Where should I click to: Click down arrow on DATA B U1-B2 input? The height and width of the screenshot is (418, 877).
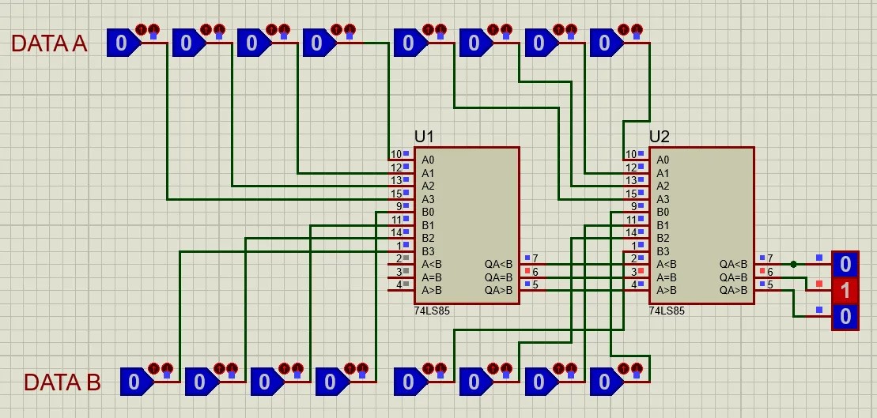click(x=232, y=368)
